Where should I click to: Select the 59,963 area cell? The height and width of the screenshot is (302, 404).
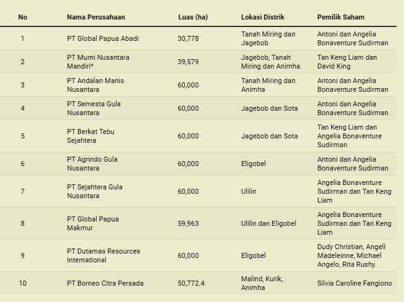188,223
